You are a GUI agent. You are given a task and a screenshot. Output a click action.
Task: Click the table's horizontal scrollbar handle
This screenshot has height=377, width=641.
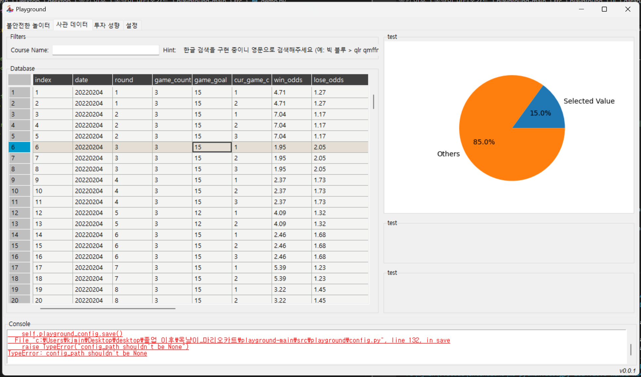108,308
